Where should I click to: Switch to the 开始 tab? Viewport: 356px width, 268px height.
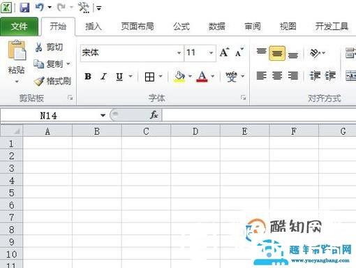pyautogui.click(x=58, y=27)
